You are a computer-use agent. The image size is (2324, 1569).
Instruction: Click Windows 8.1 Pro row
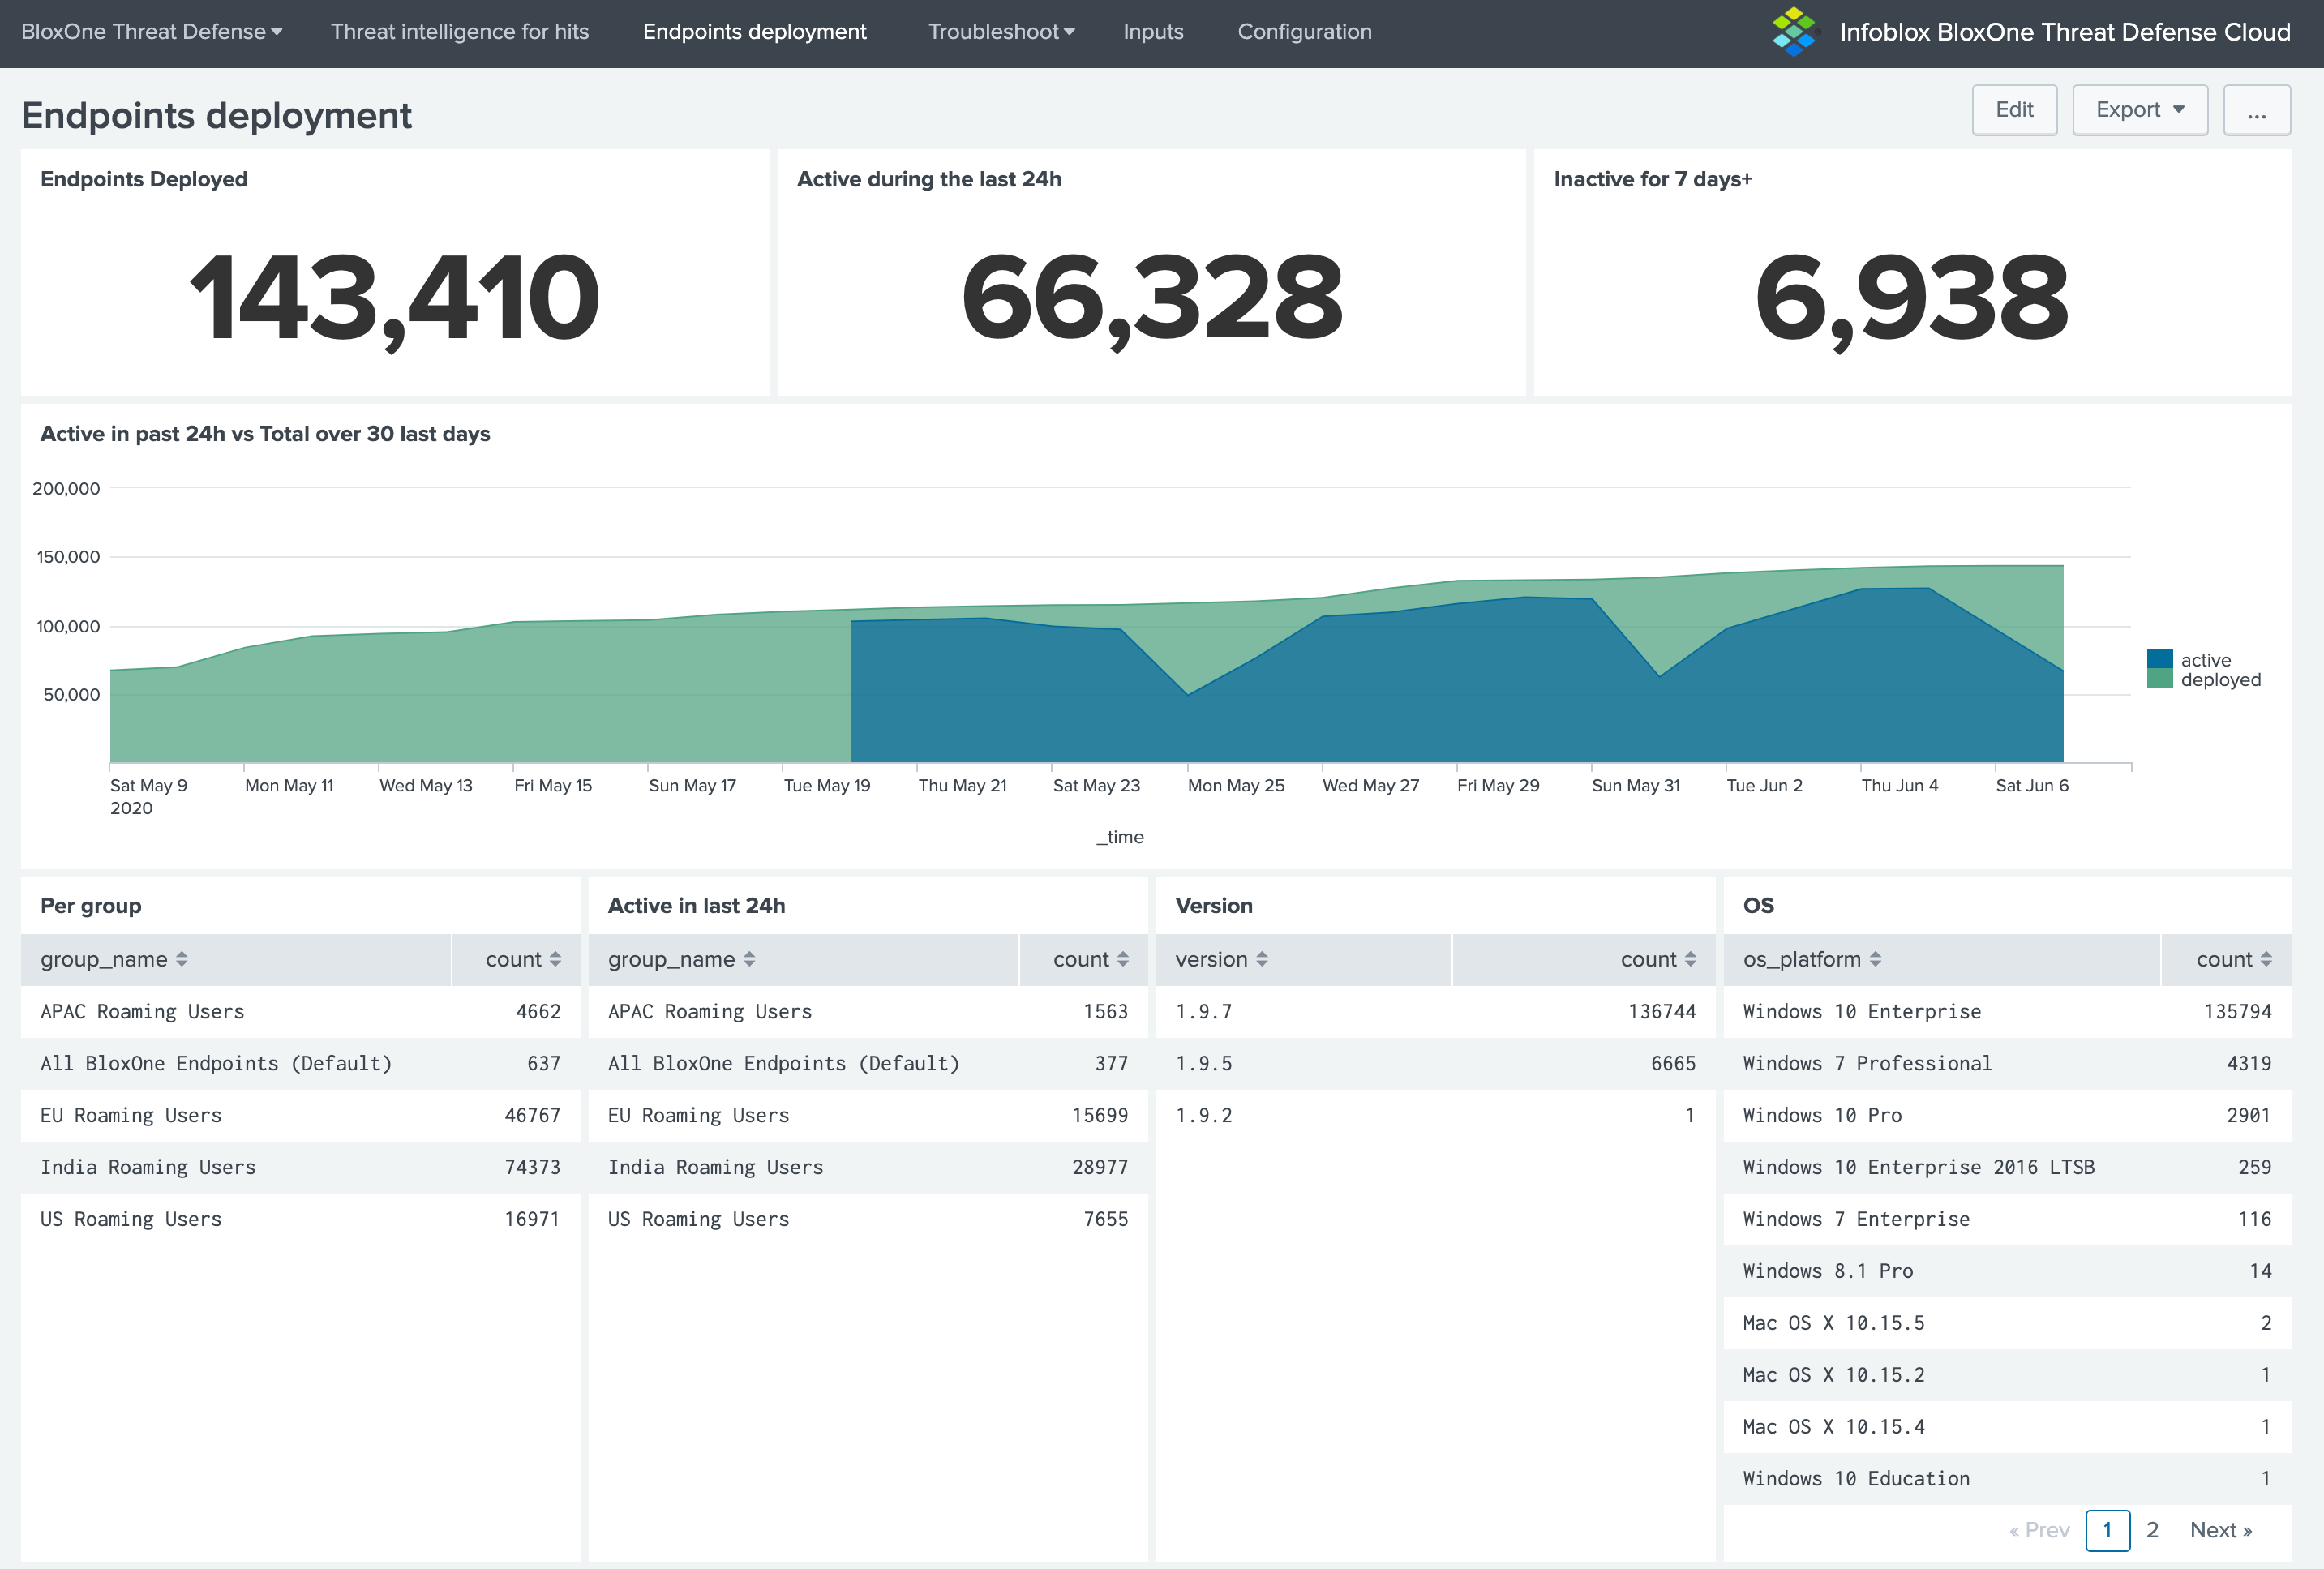click(x=2007, y=1271)
